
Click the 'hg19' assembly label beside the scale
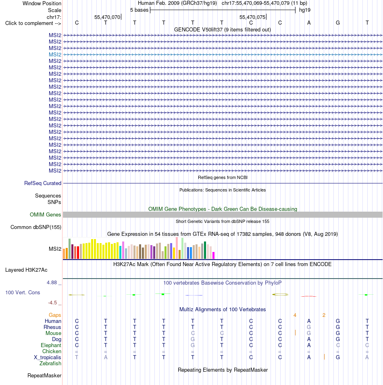click(x=305, y=10)
